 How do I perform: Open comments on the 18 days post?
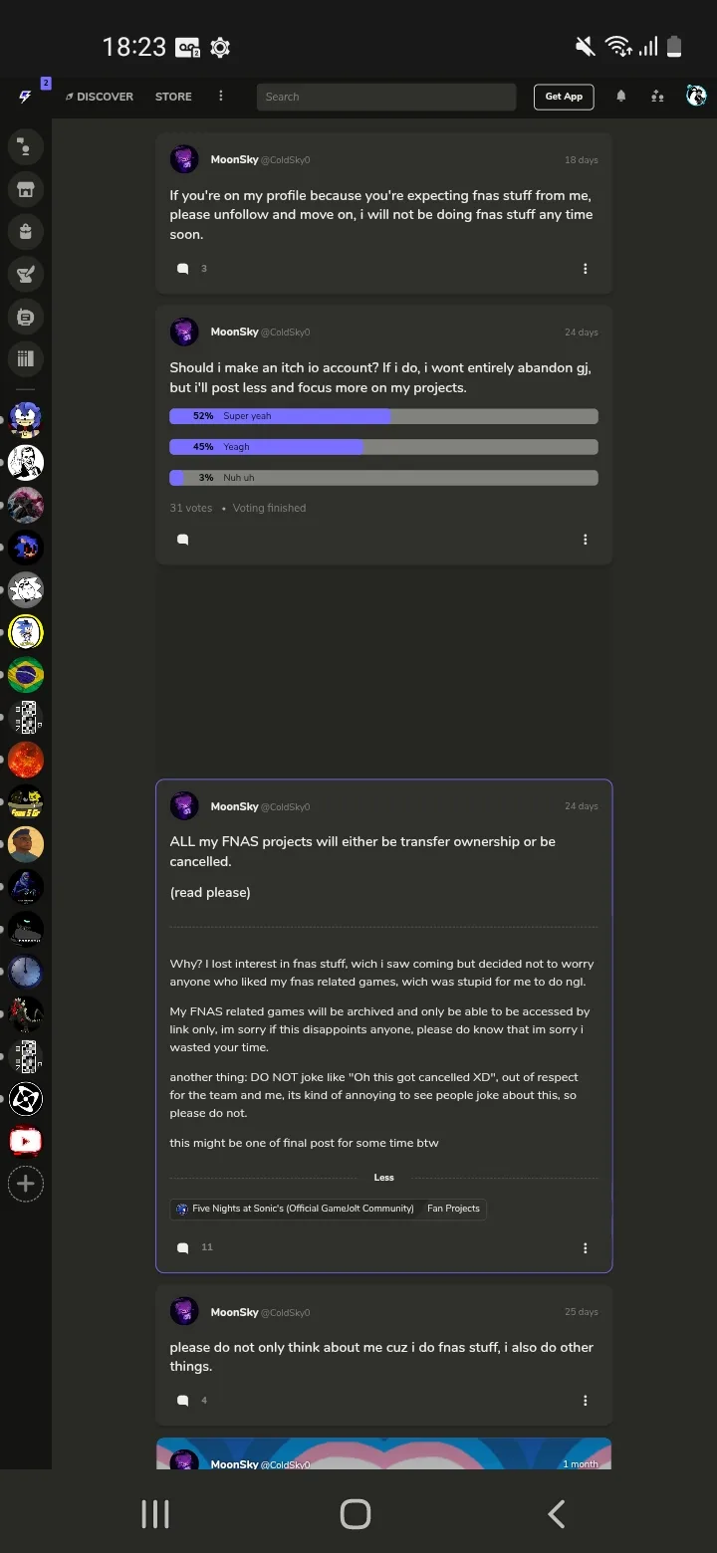click(183, 269)
